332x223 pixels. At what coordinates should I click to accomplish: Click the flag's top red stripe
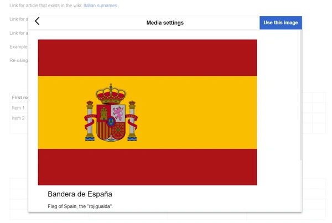[x=147, y=58]
